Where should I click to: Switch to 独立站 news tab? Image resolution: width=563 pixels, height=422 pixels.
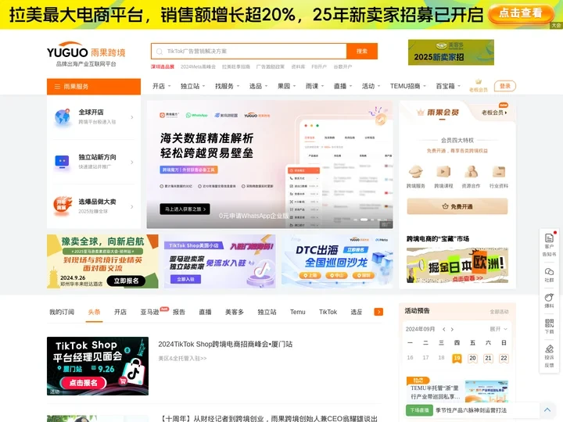click(x=267, y=312)
